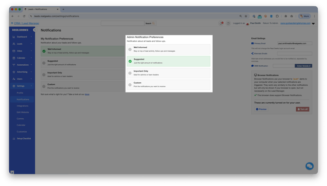Viewport: 327px width, 186px height.
Task: Expand the Dashboard dropdown arrow
Action: (31, 37)
